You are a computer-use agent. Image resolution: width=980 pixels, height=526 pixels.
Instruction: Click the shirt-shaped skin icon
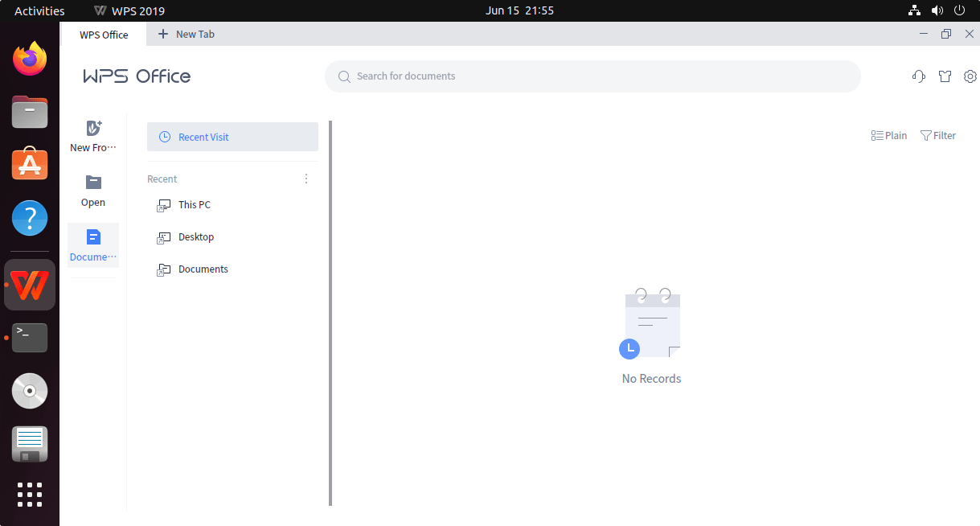coord(945,76)
